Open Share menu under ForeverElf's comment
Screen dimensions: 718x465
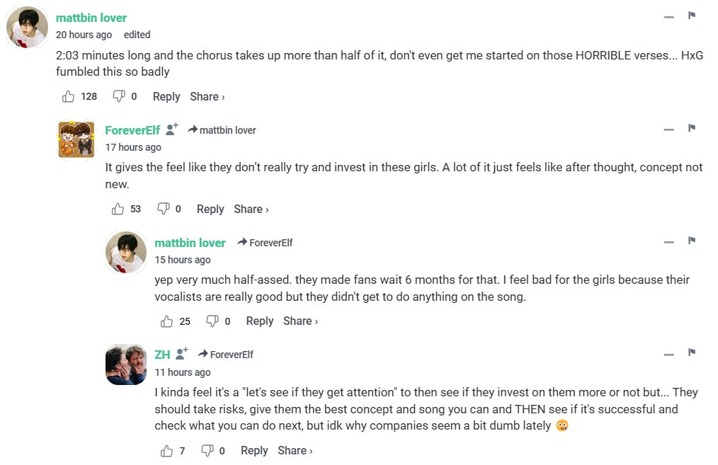click(x=251, y=209)
